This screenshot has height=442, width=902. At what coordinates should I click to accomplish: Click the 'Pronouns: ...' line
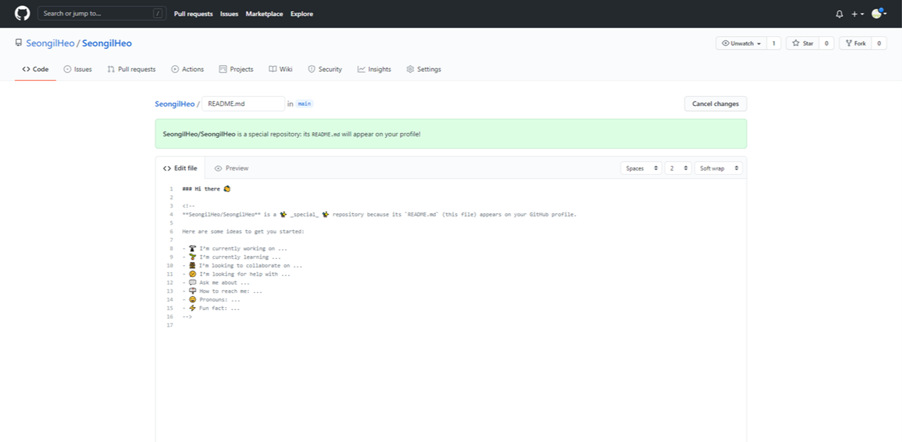[x=211, y=300]
